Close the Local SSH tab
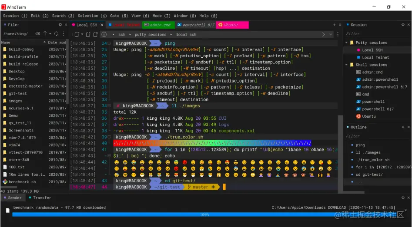Viewport: 412px width, 227px height. click(x=102, y=25)
